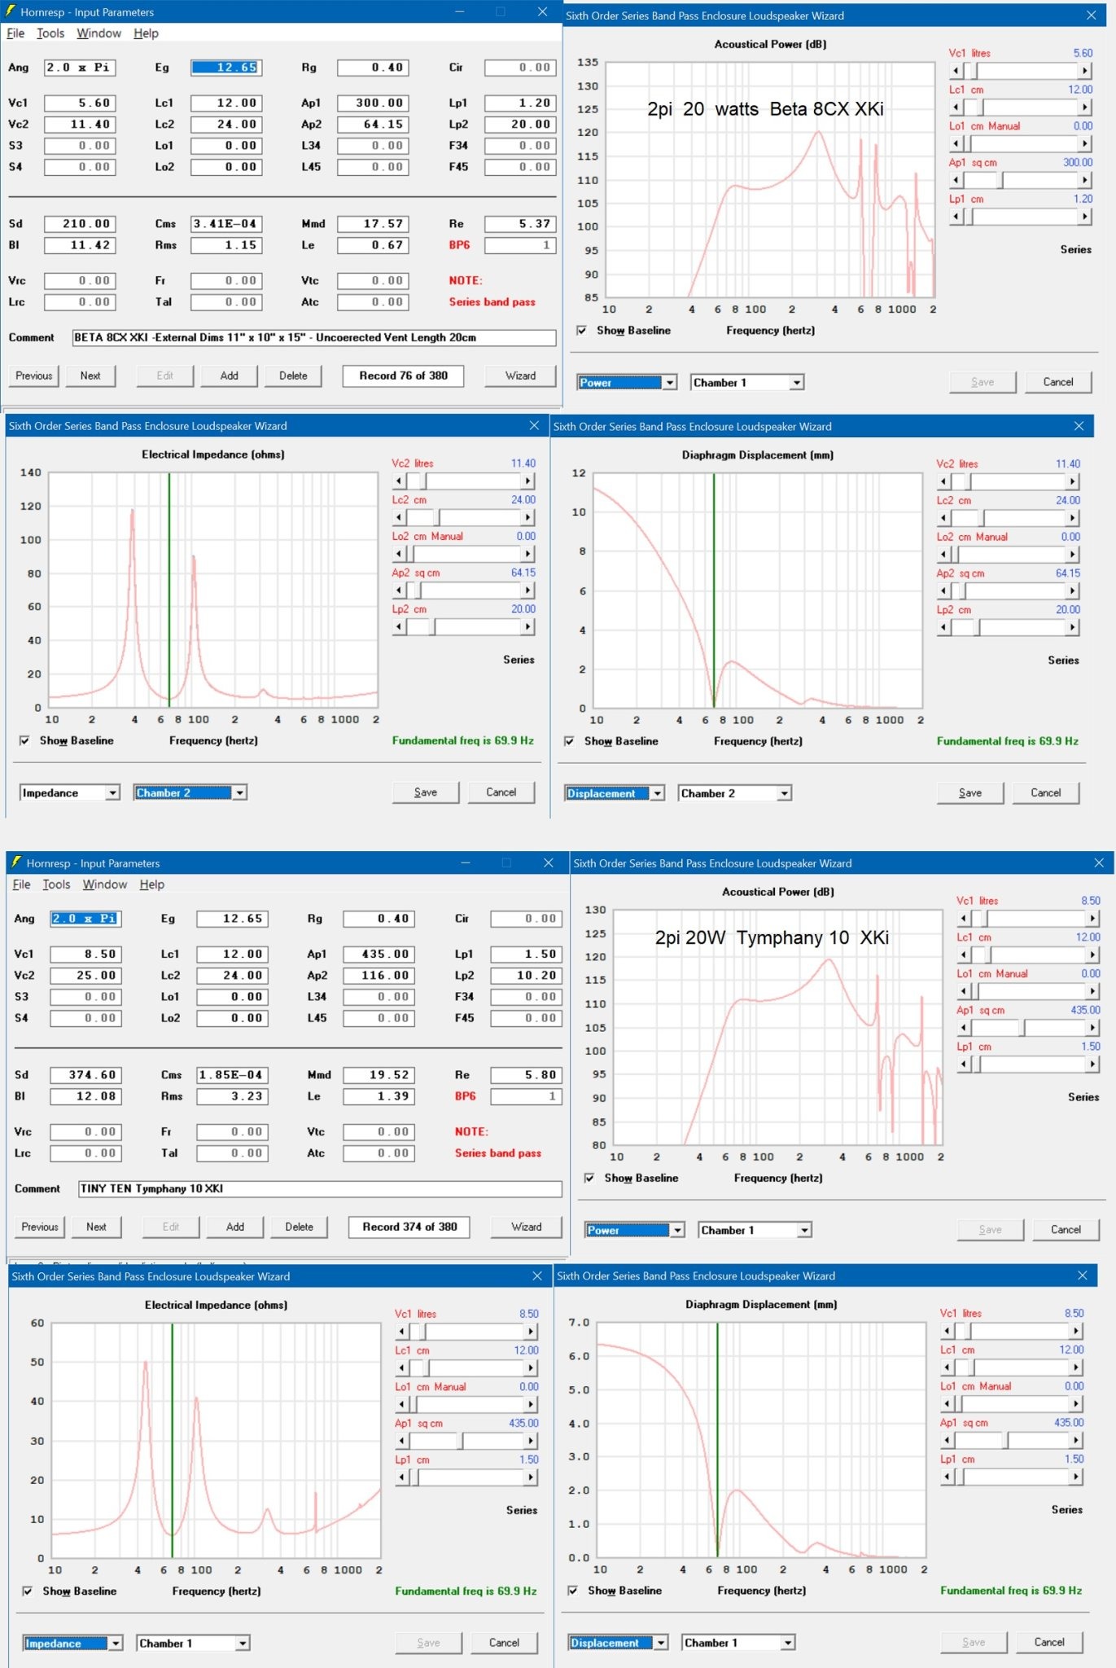
Task: Click Lp1 slider right arrow in Beta 8CX power wizard
Action: pyautogui.click(x=1084, y=216)
